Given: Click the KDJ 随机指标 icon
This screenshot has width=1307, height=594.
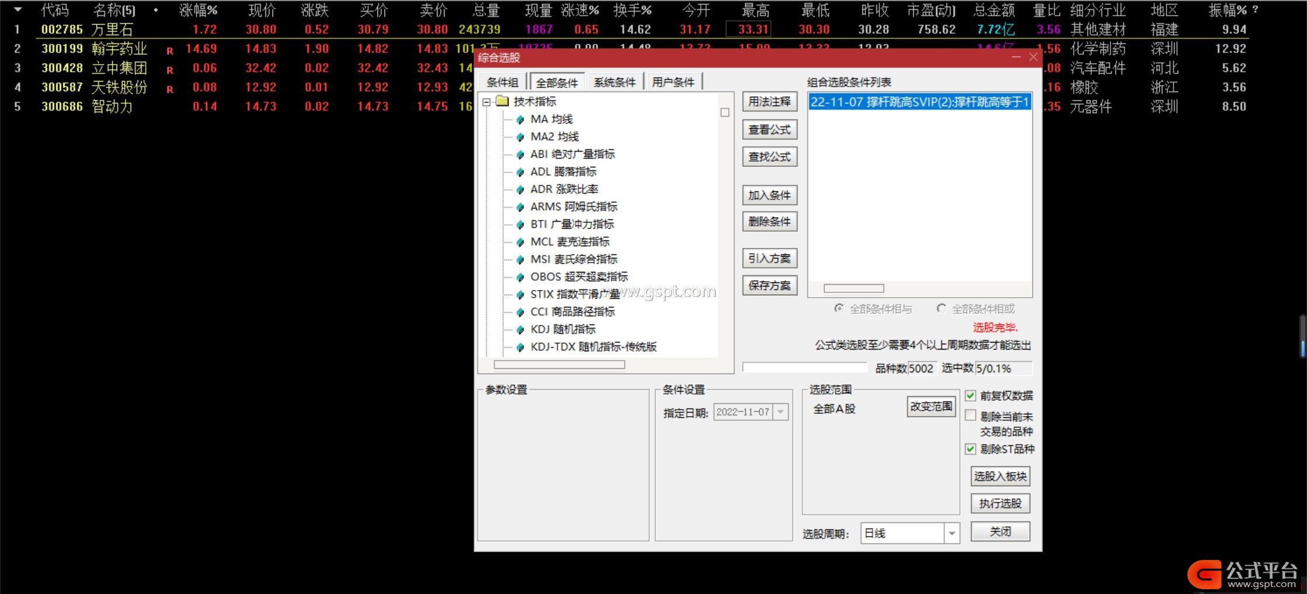Looking at the screenshot, I should pos(520,330).
